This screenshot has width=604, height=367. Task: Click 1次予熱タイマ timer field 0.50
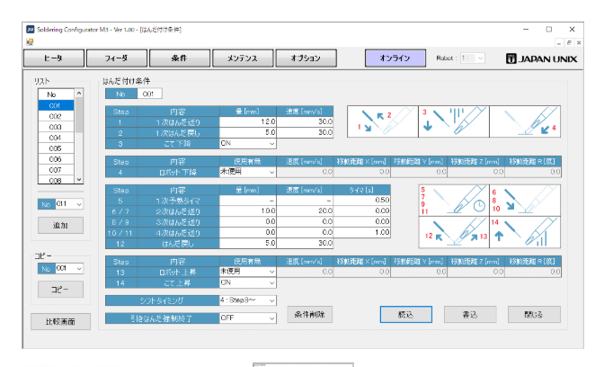361,201
